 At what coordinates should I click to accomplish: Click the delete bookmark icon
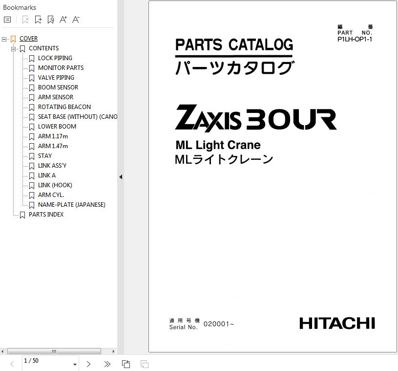click(25, 20)
